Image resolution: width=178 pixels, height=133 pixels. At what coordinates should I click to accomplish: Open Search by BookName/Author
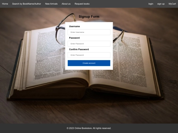(x=27, y=4)
